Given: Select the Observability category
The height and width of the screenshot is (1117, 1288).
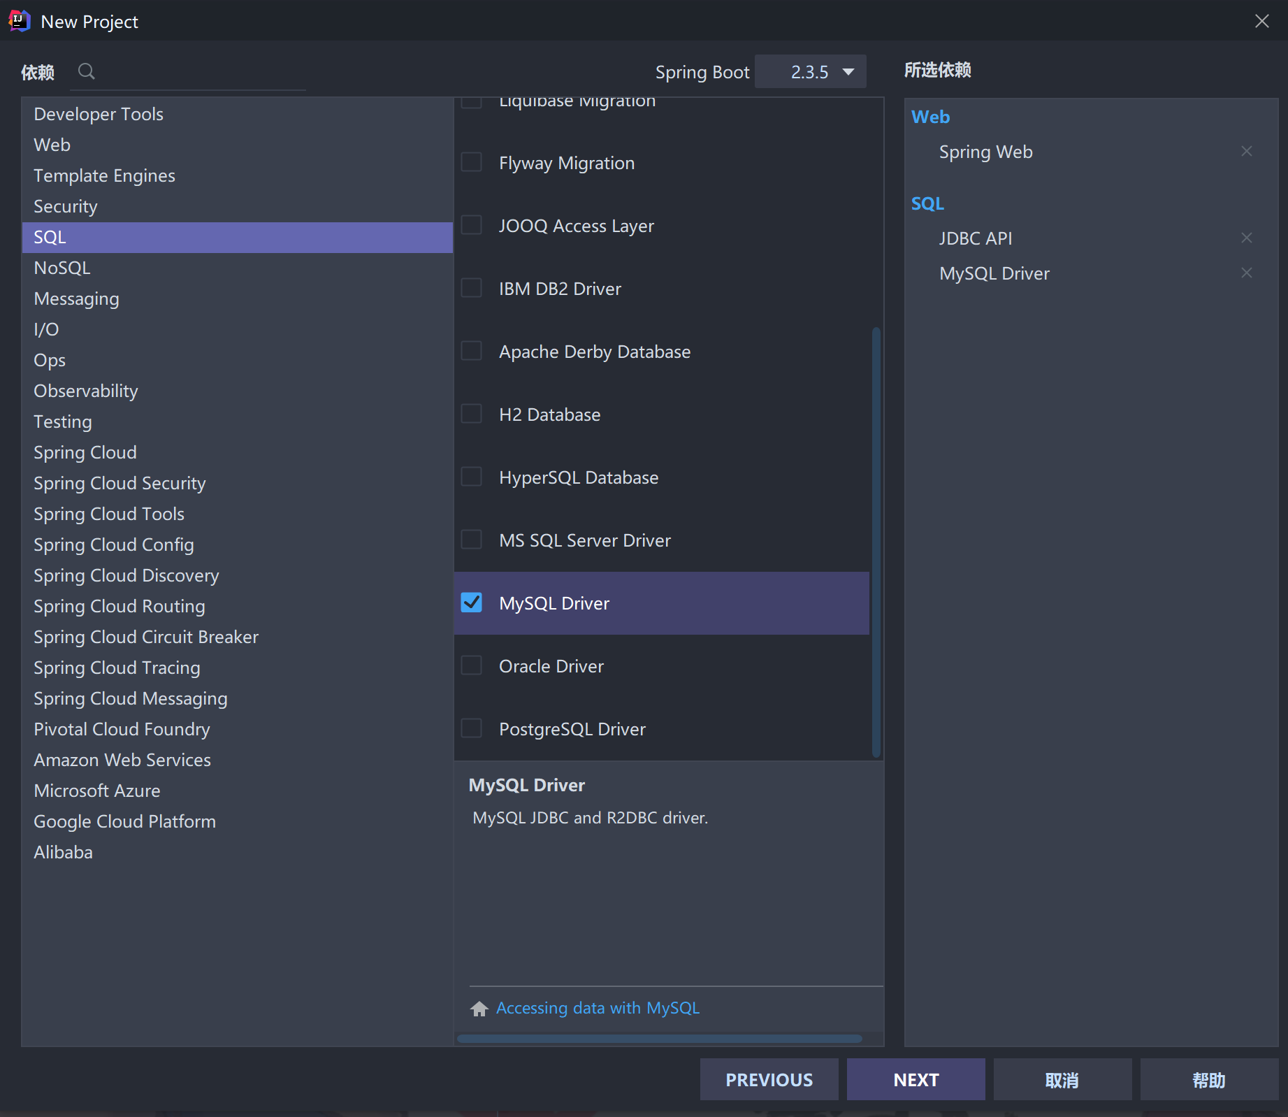Looking at the screenshot, I should 238,391.
